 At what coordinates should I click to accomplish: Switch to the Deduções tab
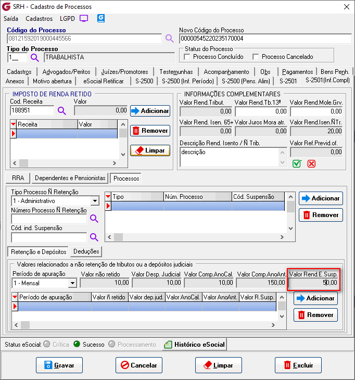pyautogui.click(x=85, y=252)
